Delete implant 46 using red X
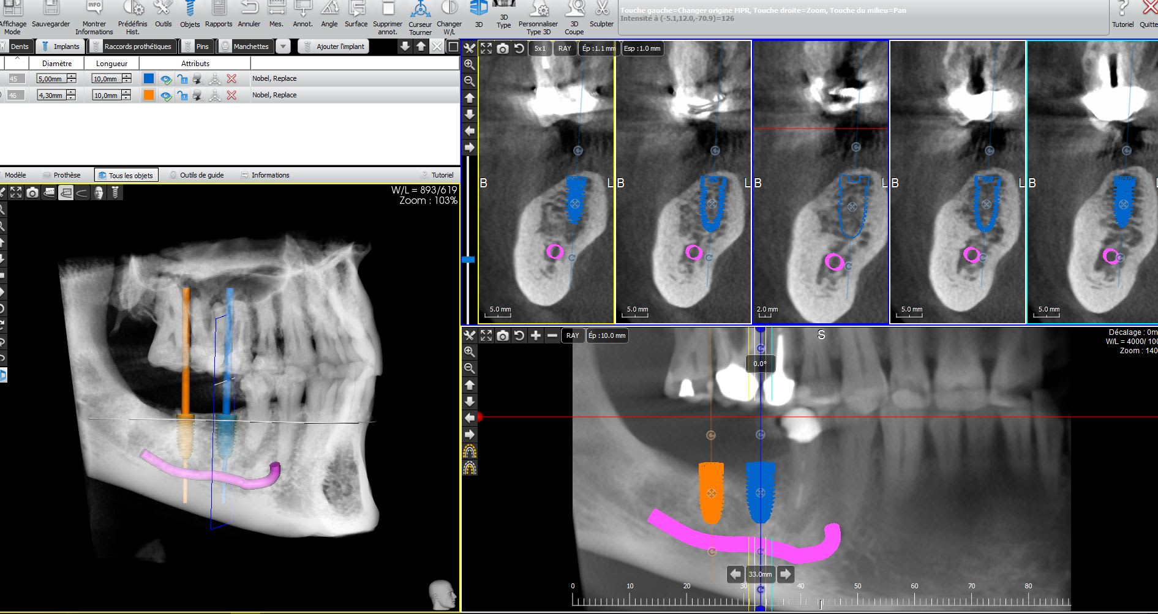Image resolution: width=1158 pixels, height=614 pixels. 231,95
